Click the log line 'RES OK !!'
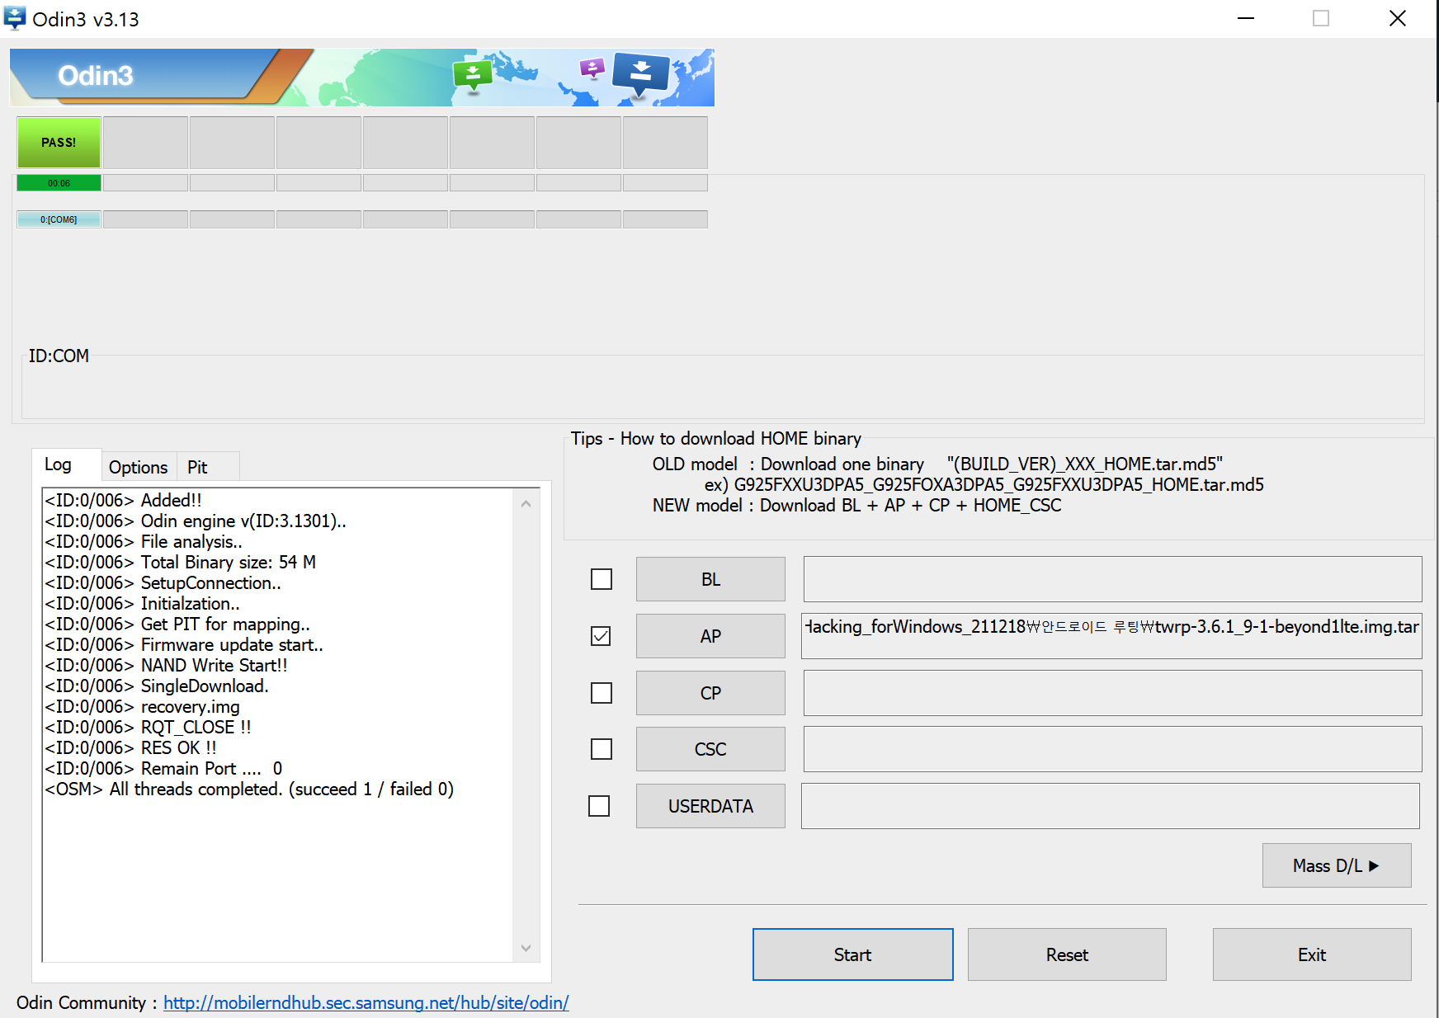The image size is (1439, 1018). click(x=130, y=748)
